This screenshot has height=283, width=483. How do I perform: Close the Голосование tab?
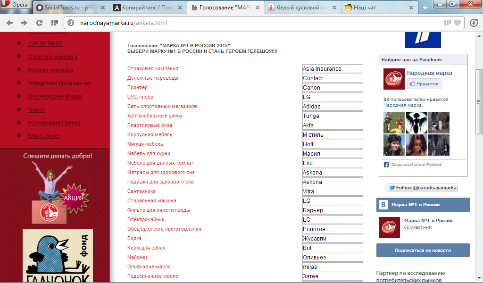coord(258,8)
